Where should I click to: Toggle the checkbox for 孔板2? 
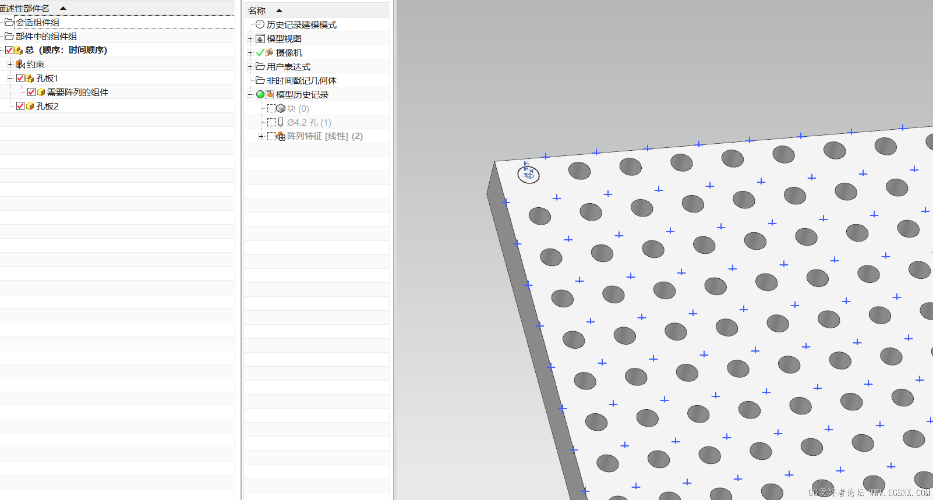[20, 106]
